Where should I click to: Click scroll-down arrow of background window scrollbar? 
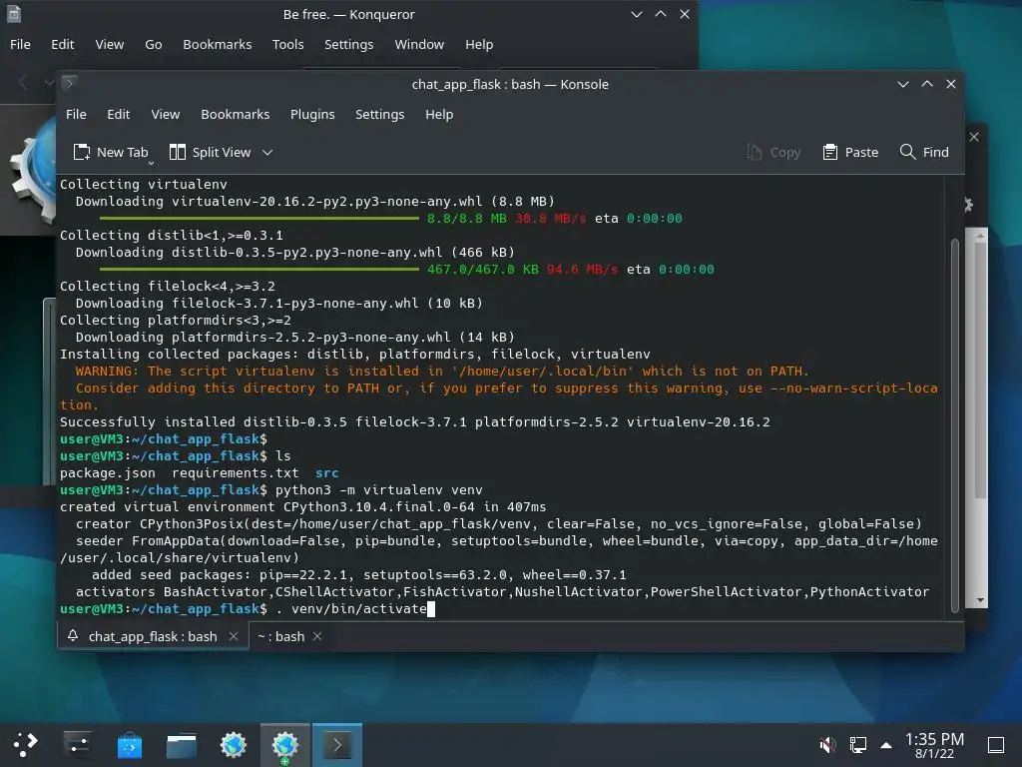click(980, 600)
